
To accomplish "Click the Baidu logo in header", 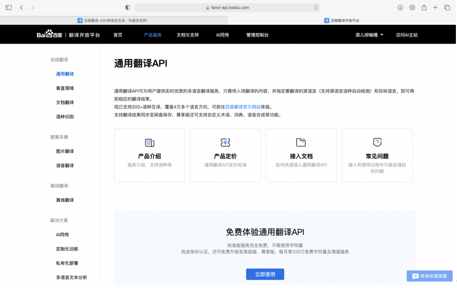I will [x=49, y=34].
